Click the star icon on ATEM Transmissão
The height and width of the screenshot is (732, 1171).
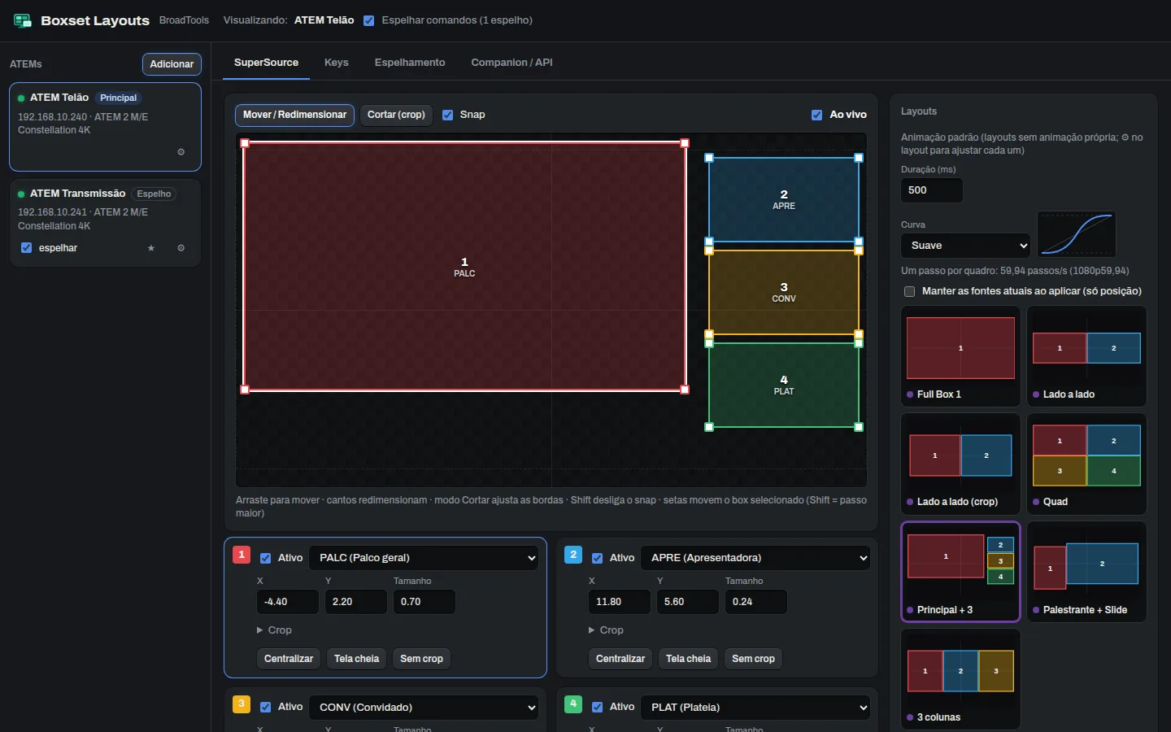[x=151, y=248]
